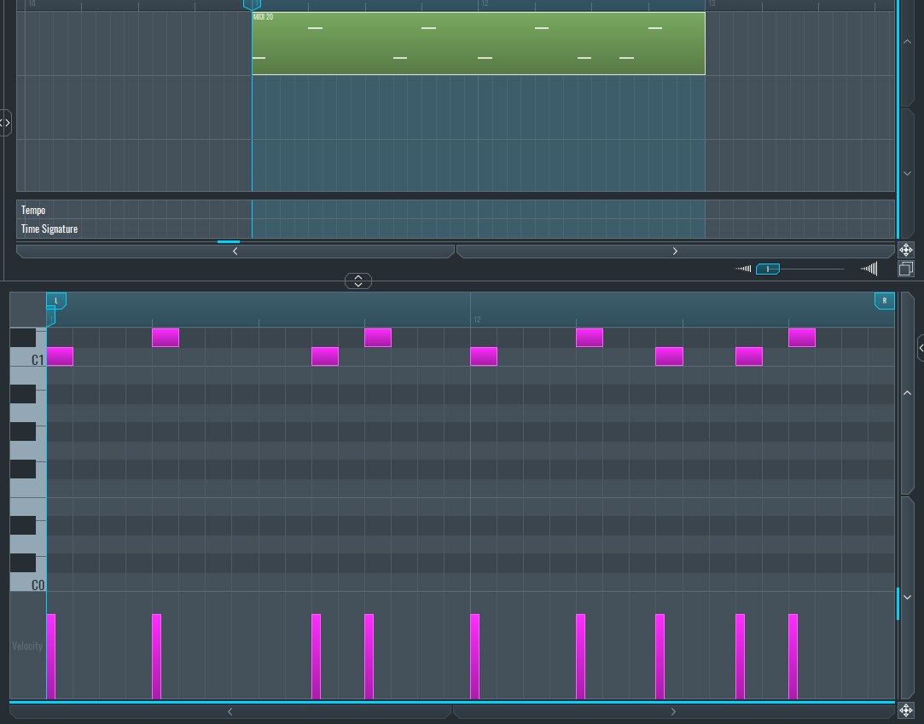Screen dimensions: 924x724
Task: Click the Time Signature track label
Action: [x=49, y=229]
